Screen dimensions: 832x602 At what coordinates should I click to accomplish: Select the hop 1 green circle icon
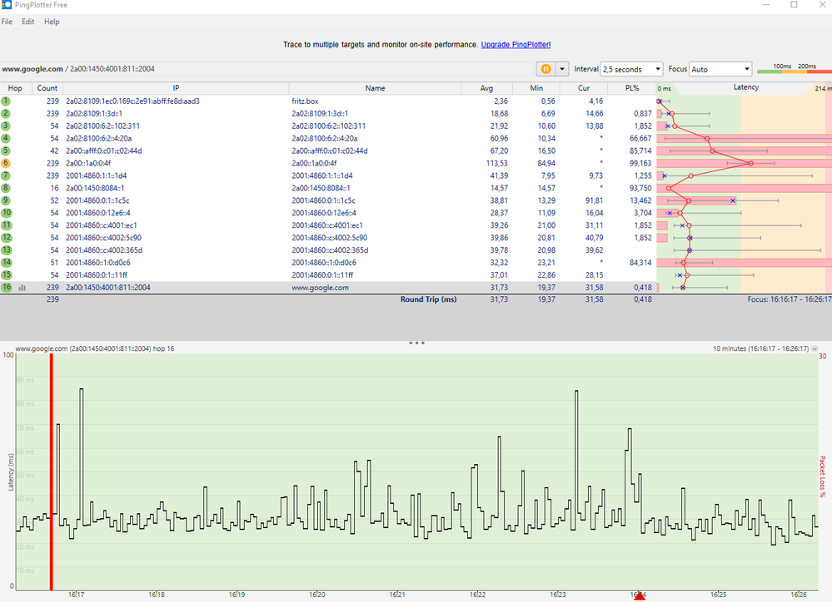coord(6,101)
